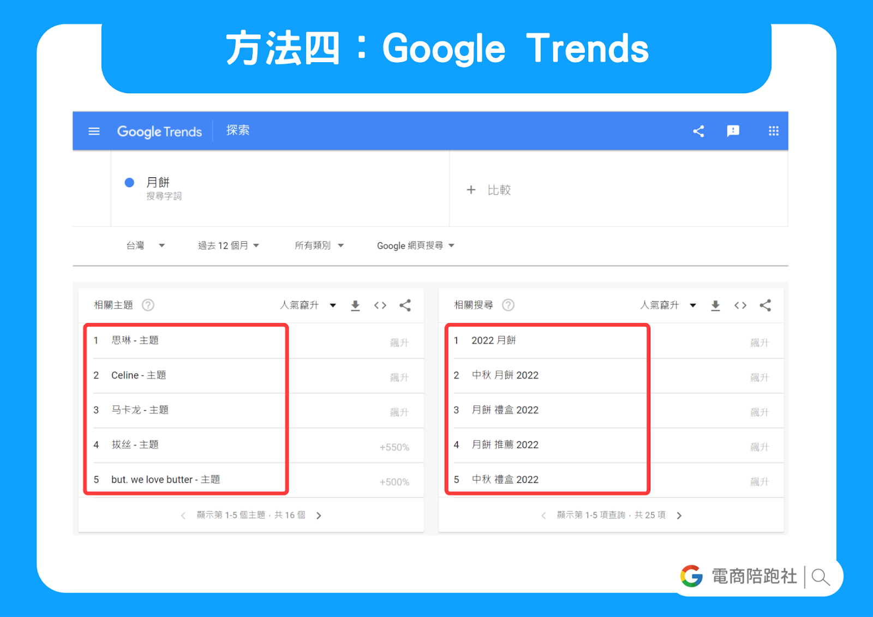
Task: Open the Google 網頁搜尋 dropdown
Action: [x=416, y=245]
